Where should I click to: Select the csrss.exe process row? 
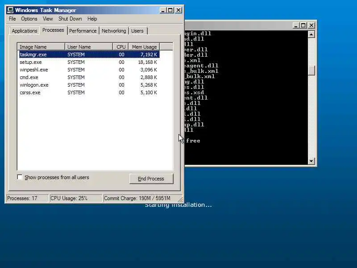(89, 92)
